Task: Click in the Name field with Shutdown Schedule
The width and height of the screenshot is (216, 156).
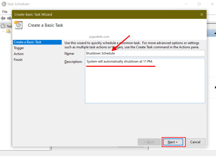Action: (x=145, y=53)
